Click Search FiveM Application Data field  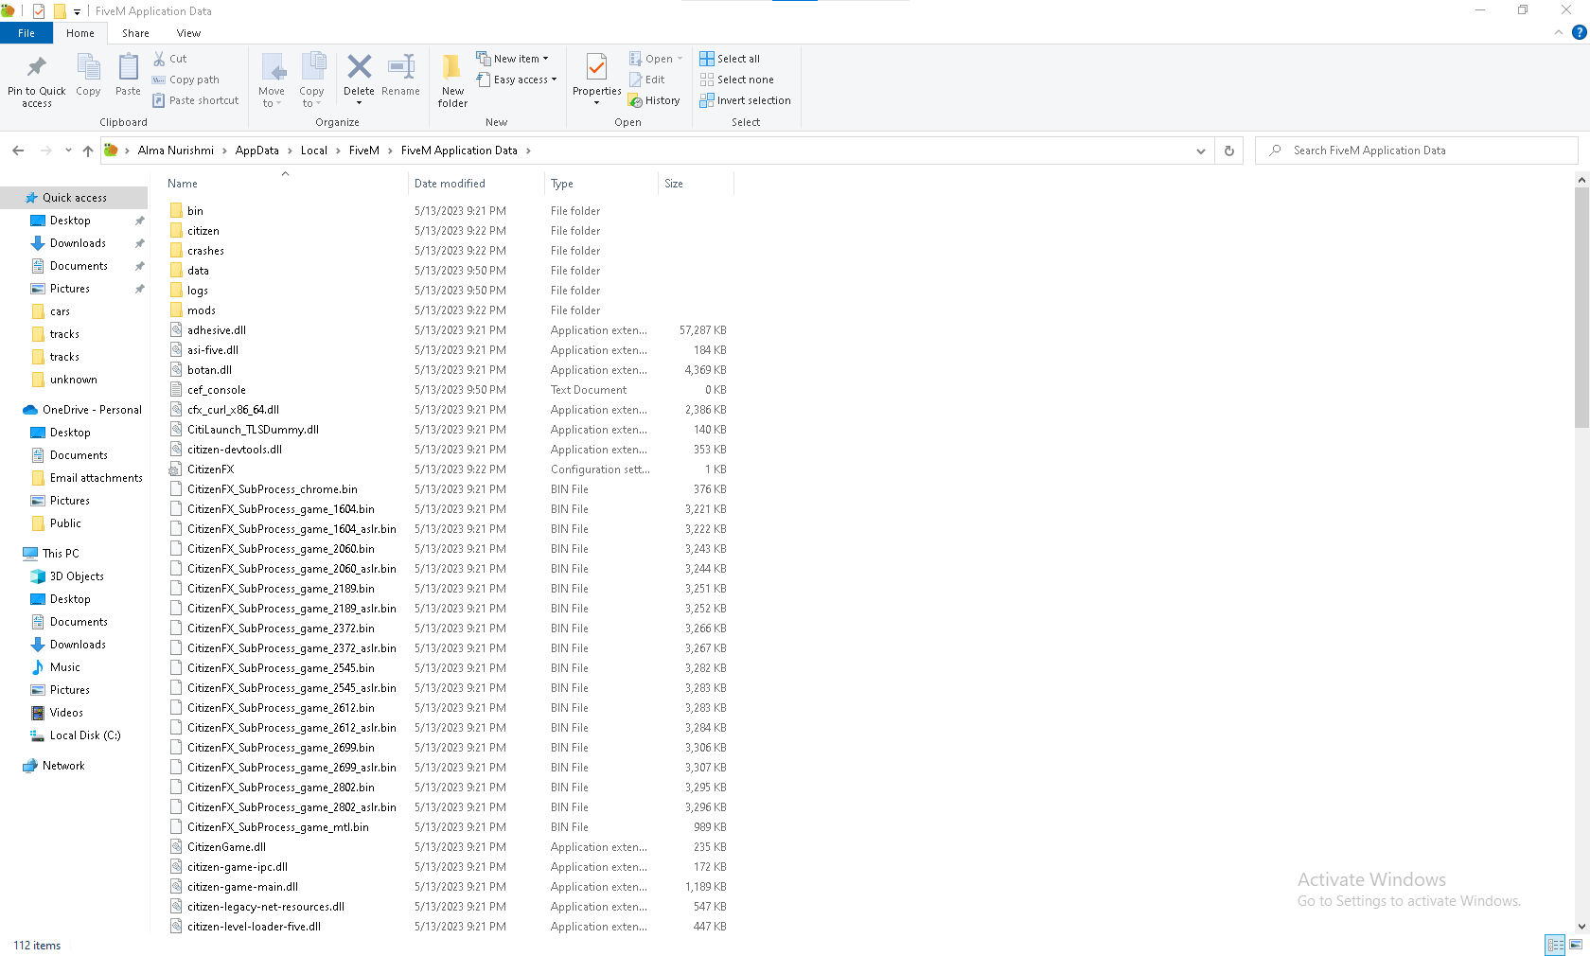pos(1416,150)
